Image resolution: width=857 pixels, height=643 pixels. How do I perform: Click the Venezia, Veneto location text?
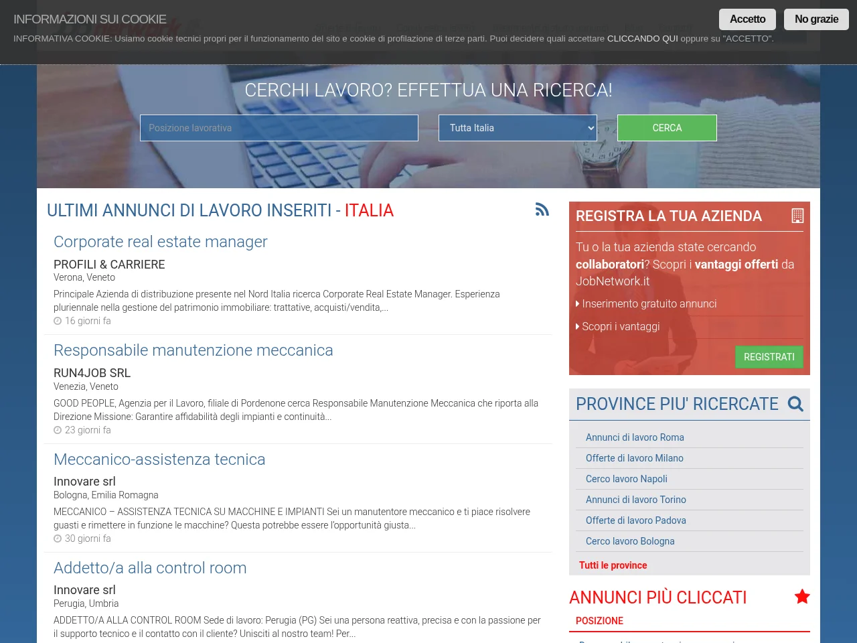(x=86, y=386)
